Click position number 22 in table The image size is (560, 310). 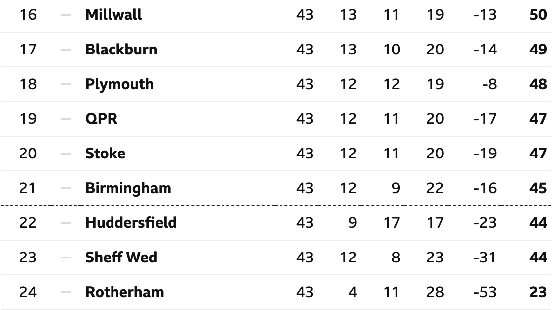click(28, 223)
